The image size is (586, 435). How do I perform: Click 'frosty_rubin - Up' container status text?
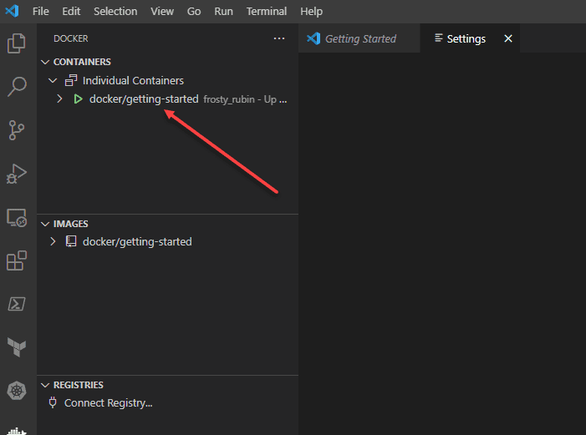(x=240, y=99)
